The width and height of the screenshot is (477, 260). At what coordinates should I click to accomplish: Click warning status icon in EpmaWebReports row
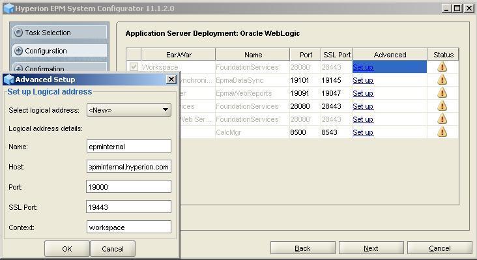point(442,93)
